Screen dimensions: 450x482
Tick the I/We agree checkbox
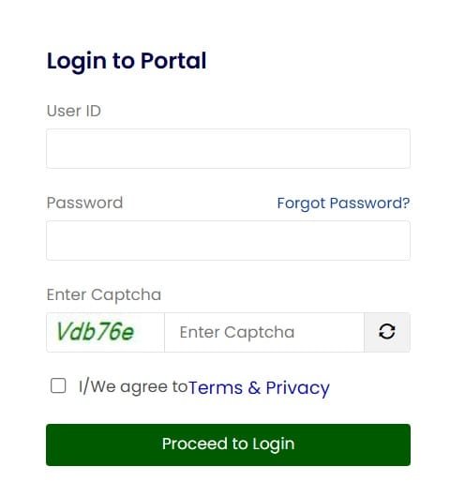(x=58, y=385)
